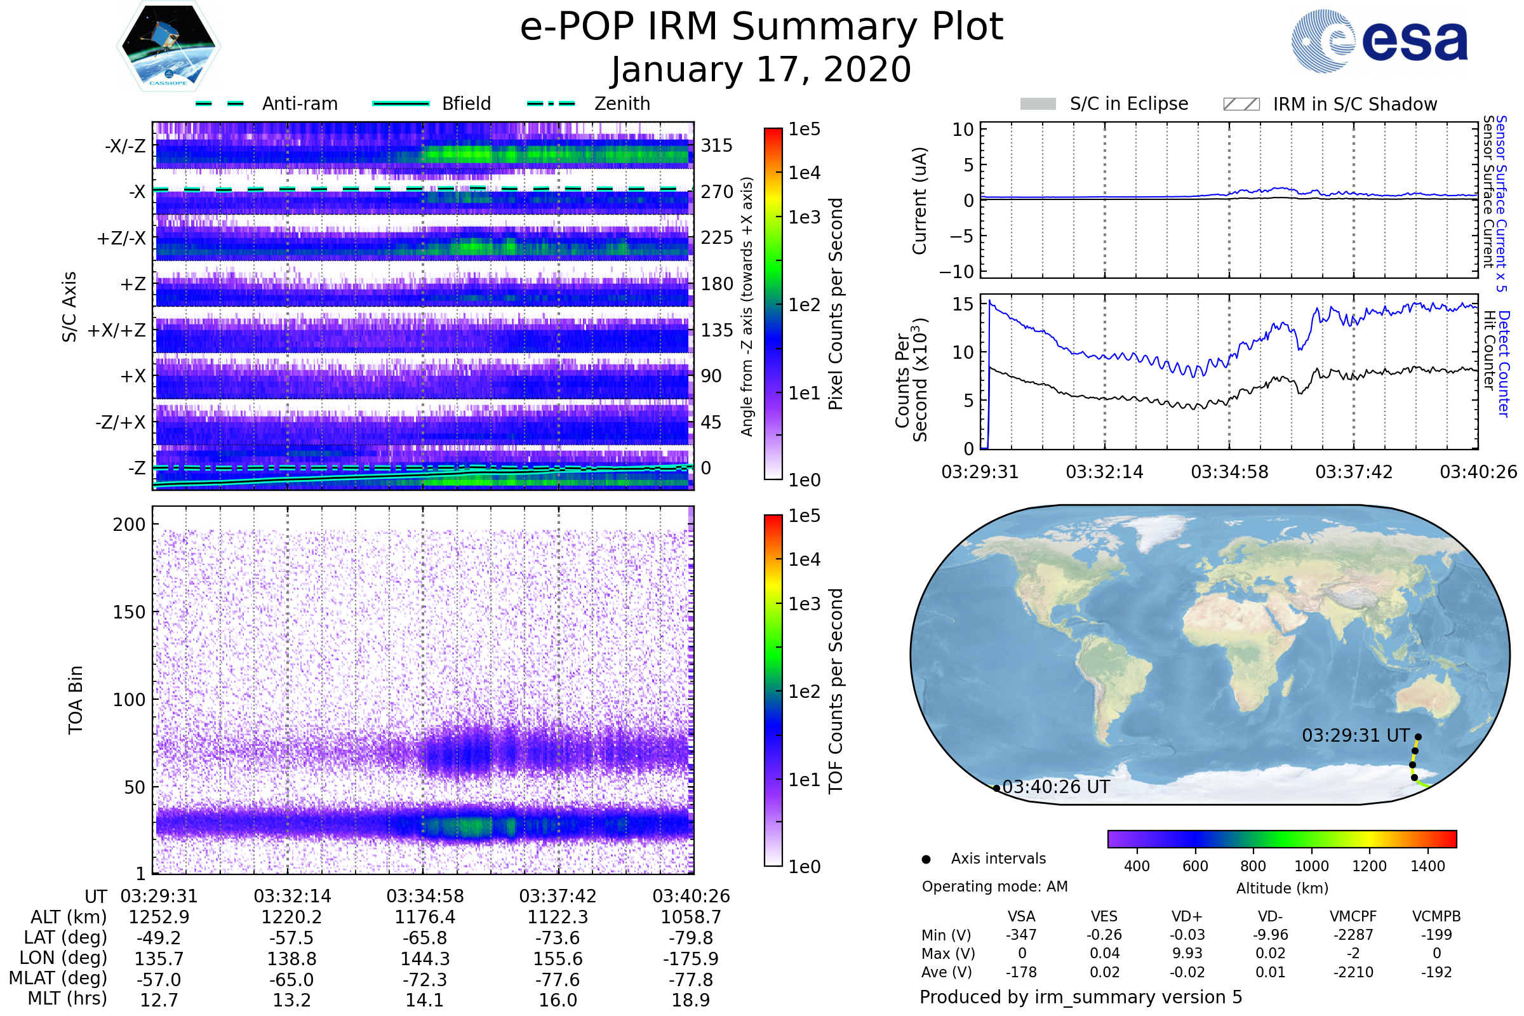Click the e-POP IRM Summary Plot title
This screenshot has width=1524, height=1016.
point(761,27)
